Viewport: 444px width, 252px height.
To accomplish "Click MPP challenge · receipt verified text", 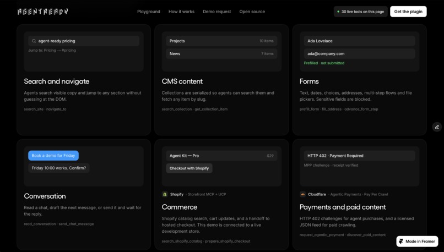I will pyautogui.click(x=331, y=165).
